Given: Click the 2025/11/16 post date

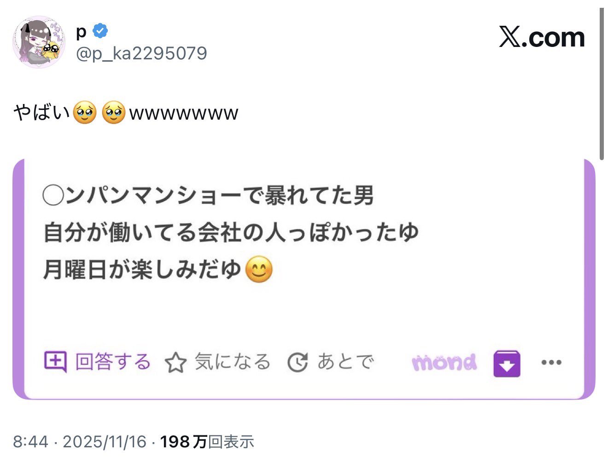Looking at the screenshot, I should pos(105,442).
